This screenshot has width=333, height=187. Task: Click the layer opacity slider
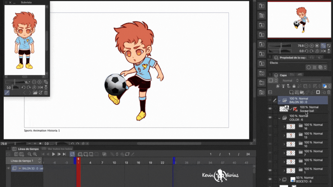(x=311, y=80)
